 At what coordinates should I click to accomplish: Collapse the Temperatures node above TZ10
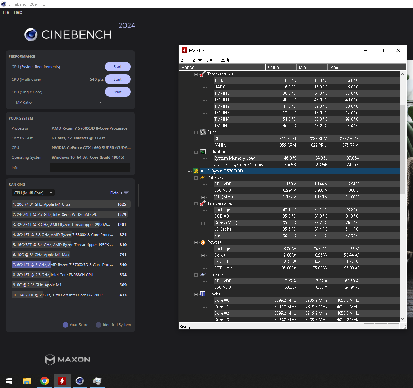point(196,74)
